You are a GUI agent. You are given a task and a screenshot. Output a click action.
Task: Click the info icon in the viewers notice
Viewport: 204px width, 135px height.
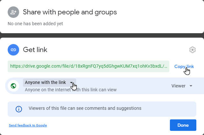pyautogui.click(x=19, y=109)
